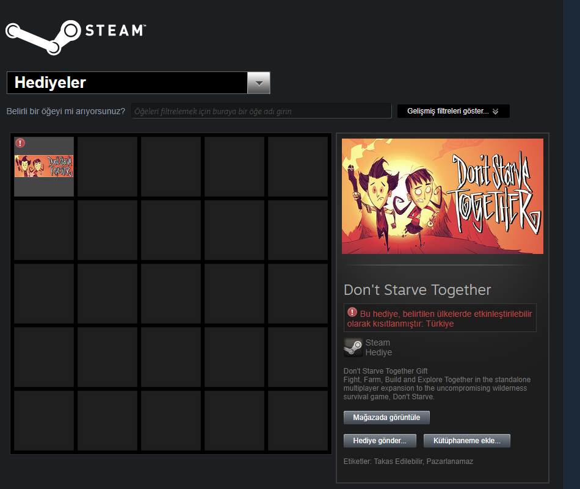Click the Steam Hediye label
The width and height of the screenshot is (580, 489).
[379, 347]
